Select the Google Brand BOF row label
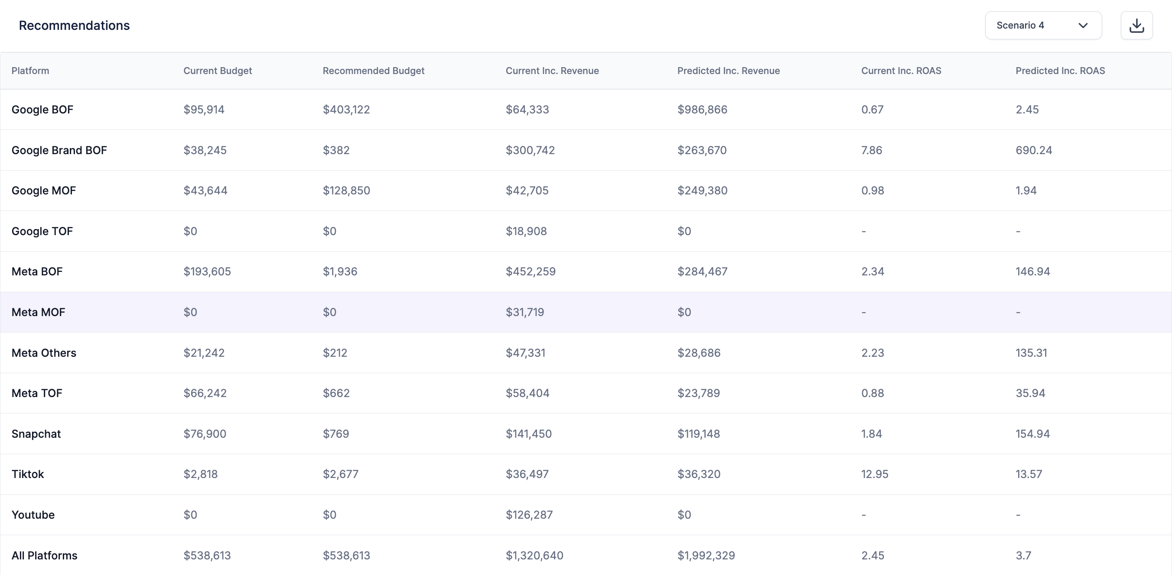The width and height of the screenshot is (1172, 575). 59,150
